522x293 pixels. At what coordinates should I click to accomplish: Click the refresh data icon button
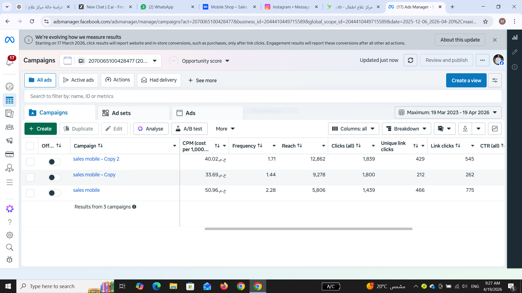(410, 60)
